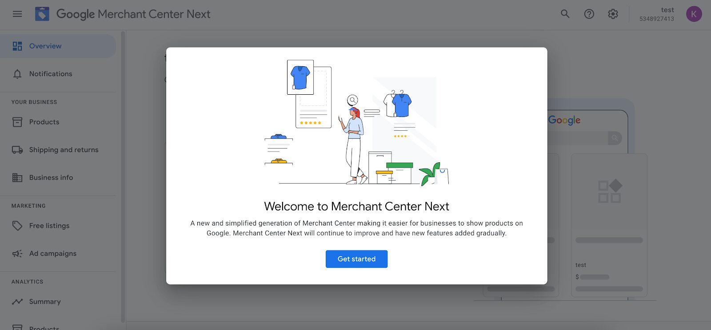The width and height of the screenshot is (711, 330).
Task: Click the sidebar vertical scrollbar
Action: click(x=123, y=178)
